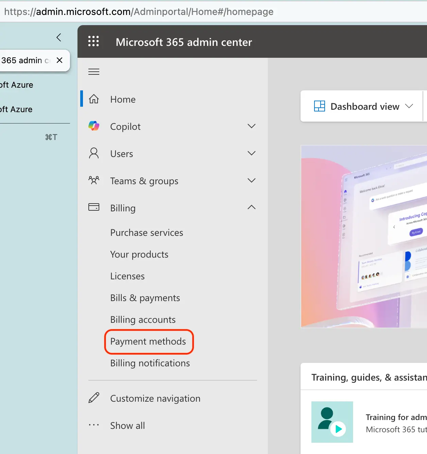Close the 365 admin center tab
Viewport: 427px width, 454px height.
[x=59, y=60]
